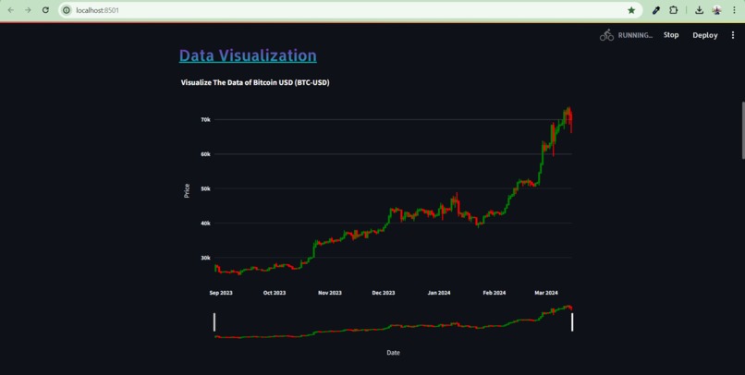The height and width of the screenshot is (375, 745).
Task: Click the eyedropper extension icon
Action: [656, 10]
